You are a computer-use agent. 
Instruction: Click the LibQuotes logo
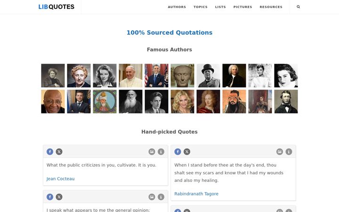point(56,7)
